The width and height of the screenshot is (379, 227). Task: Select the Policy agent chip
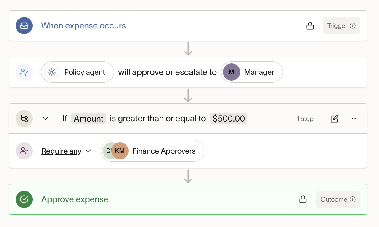pyautogui.click(x=78, y=72)
